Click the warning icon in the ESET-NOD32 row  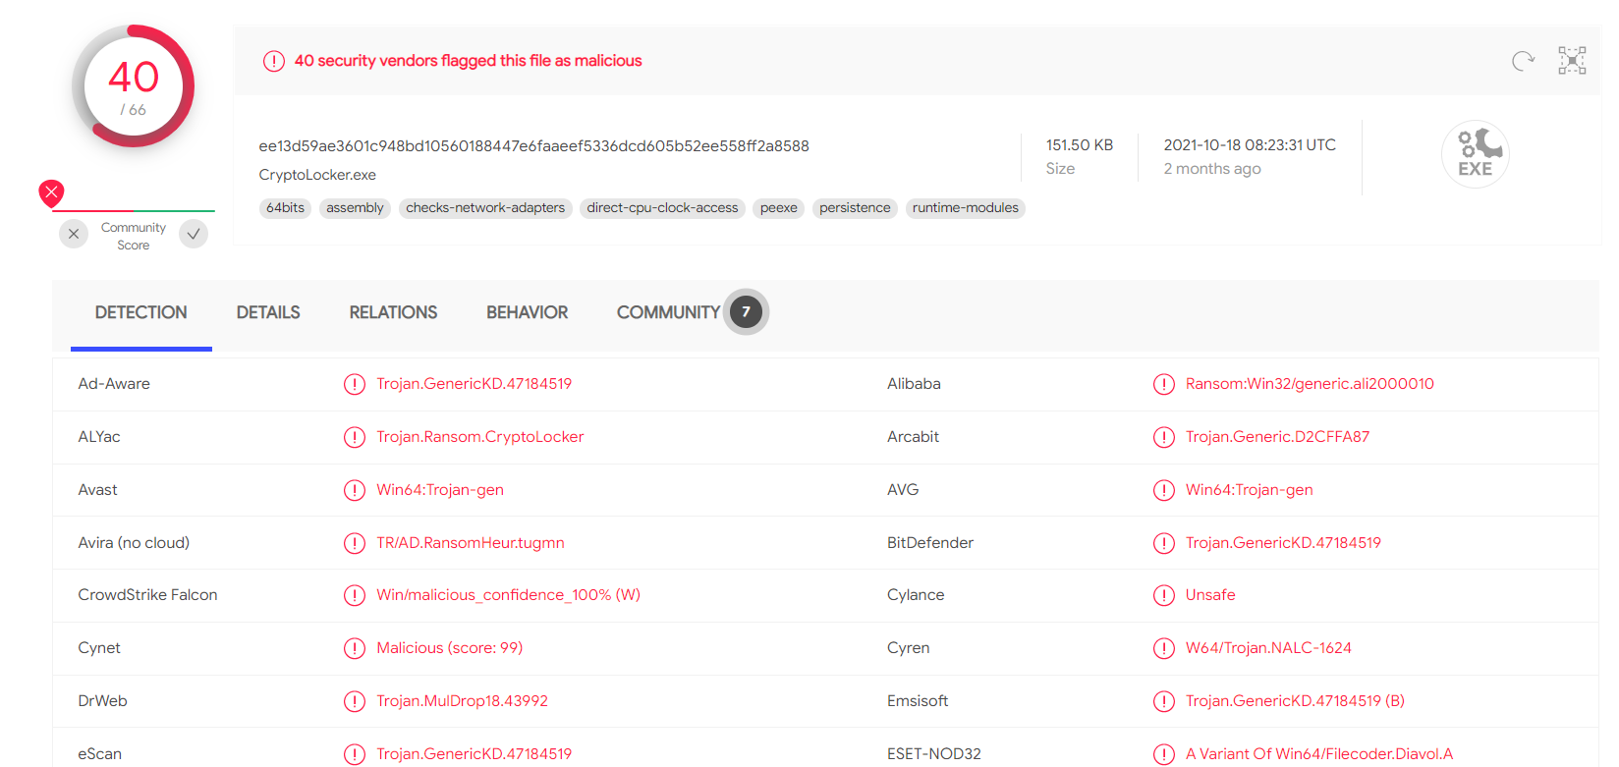point(1164,754)
